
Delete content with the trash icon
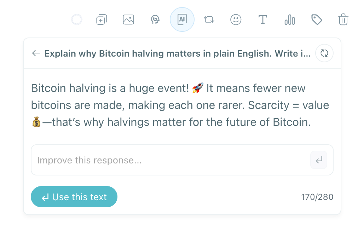click(x=343, y=19)
